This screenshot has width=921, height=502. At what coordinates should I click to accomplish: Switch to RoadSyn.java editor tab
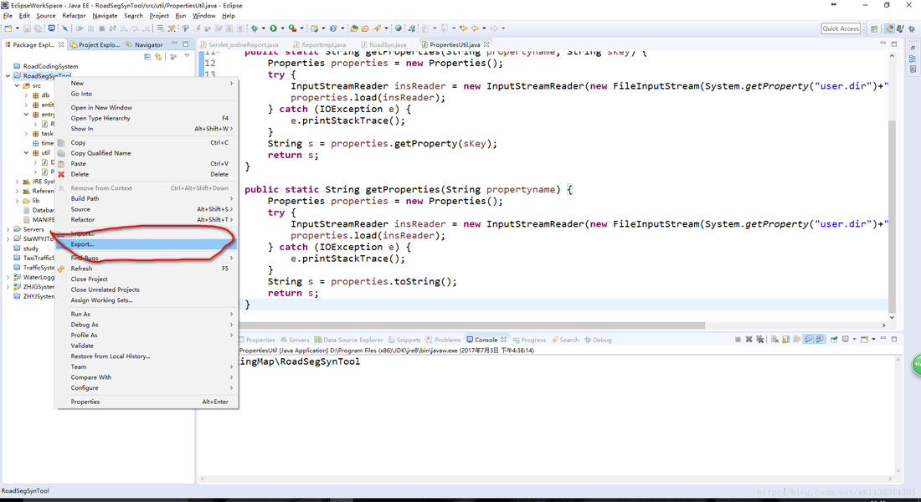tap(383, 44)
